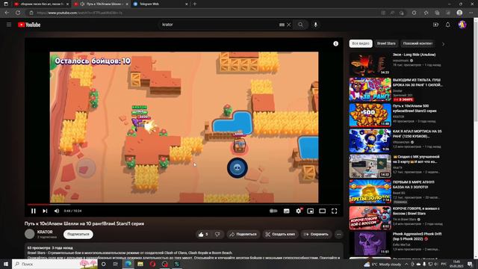Dislike the video
The image size is (478, 269).
tap(217, 234)
